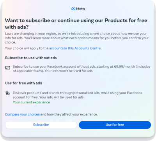Open the accounts in this Accounts Centre link
Screen dimensions: 156x141
[75, 48]
